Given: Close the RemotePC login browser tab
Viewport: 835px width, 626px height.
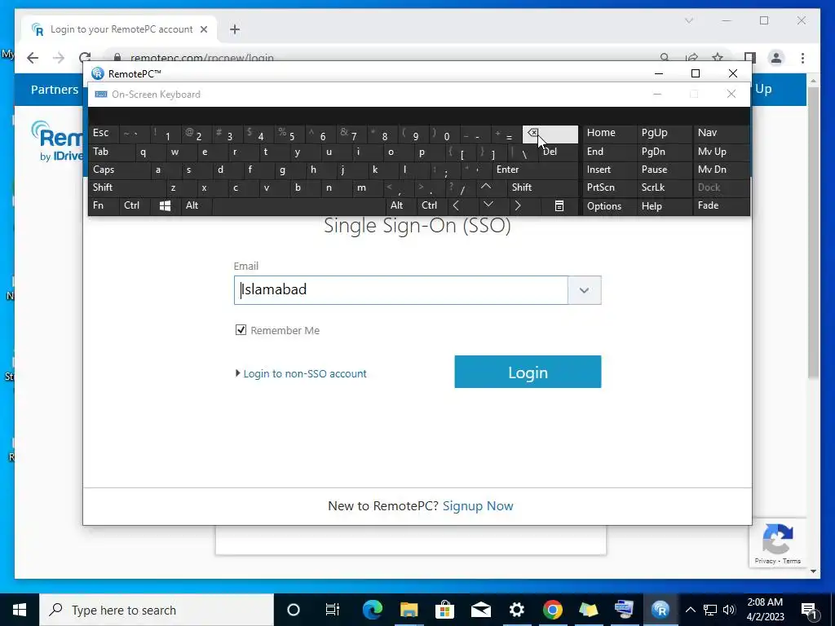Looking at the screenshot, I should [203, 30].
